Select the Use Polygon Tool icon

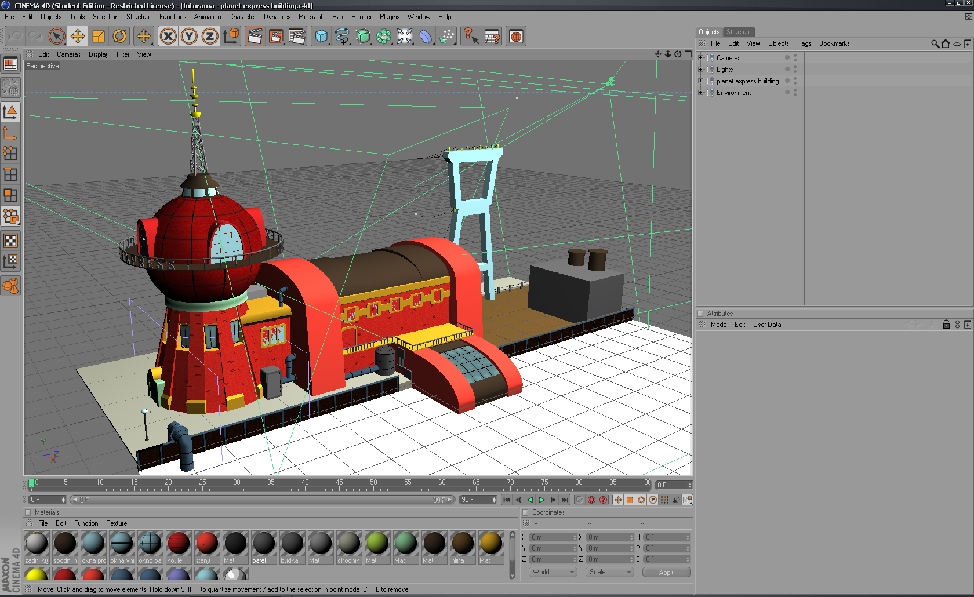(x=10, y=195)
